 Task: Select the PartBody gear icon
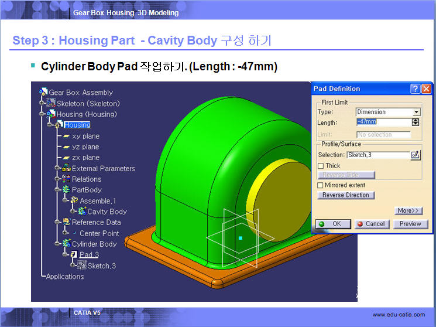pyautogui.click(x=66, y=190)
